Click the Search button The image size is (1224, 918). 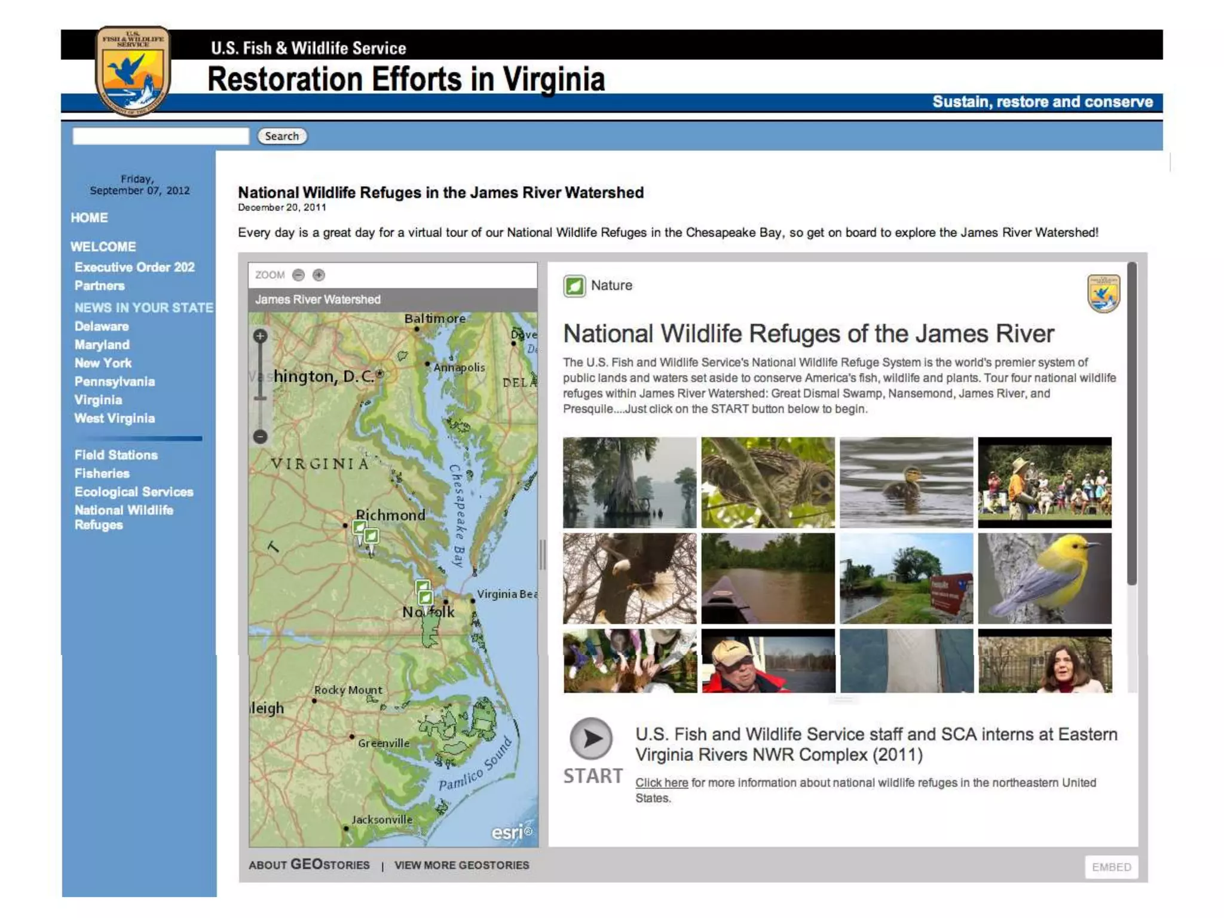click(282, 136)
